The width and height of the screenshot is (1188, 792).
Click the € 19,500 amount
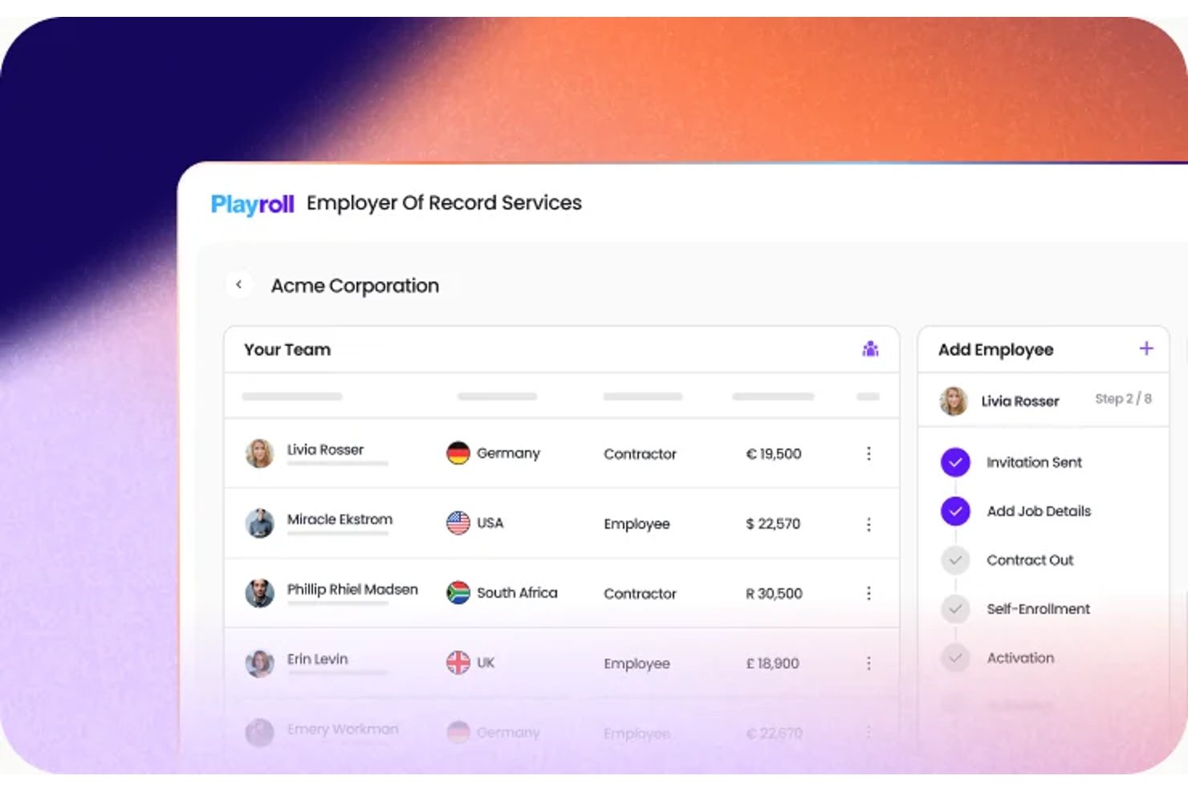[x=774, y=454]
